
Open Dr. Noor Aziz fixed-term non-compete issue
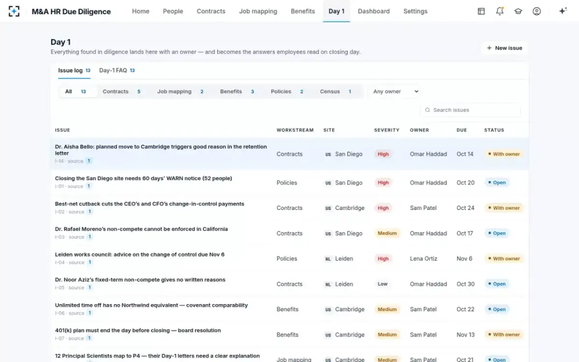coord(140,279)
